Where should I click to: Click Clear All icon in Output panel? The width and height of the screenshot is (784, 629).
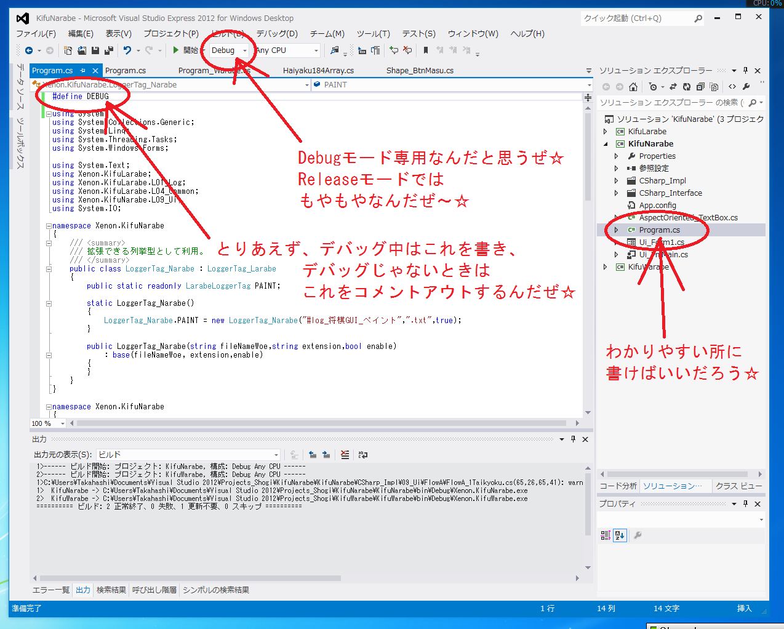point(345,455)
